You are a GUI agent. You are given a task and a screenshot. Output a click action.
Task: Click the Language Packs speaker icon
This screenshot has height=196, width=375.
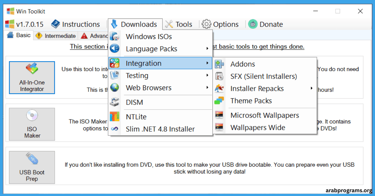pos(115,49)
